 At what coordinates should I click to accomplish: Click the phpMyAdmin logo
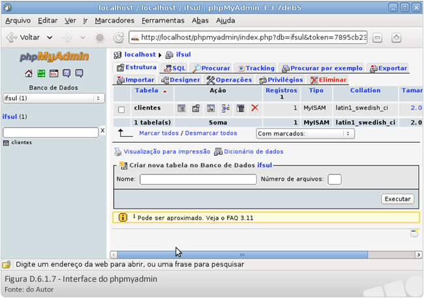point(54,57)
